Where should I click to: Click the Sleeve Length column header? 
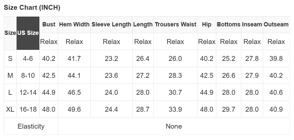pyautogui.click(x=111, y=24)
